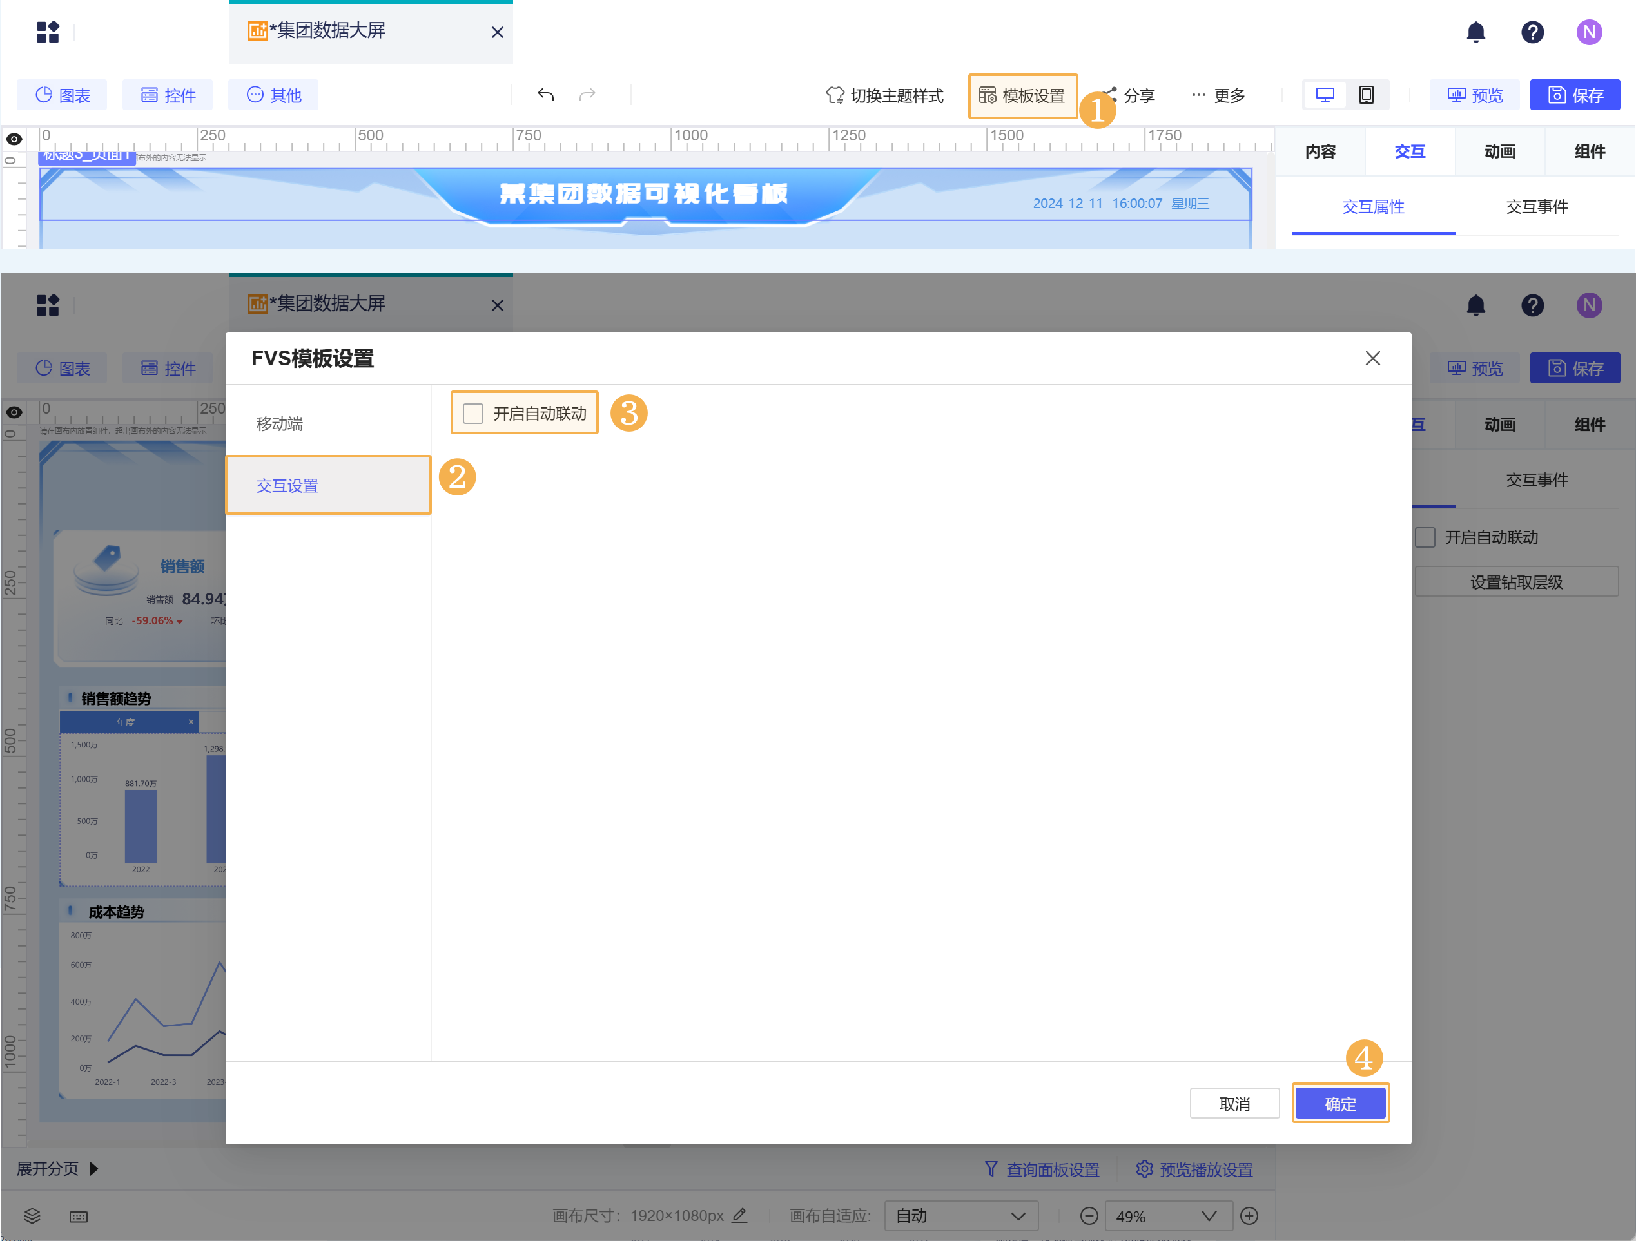Select the 交互事件 sub-tab in the undimmed panel
Image resolution: width=1636 pixels, height=1241 pixels.
tap(1537, 207)
